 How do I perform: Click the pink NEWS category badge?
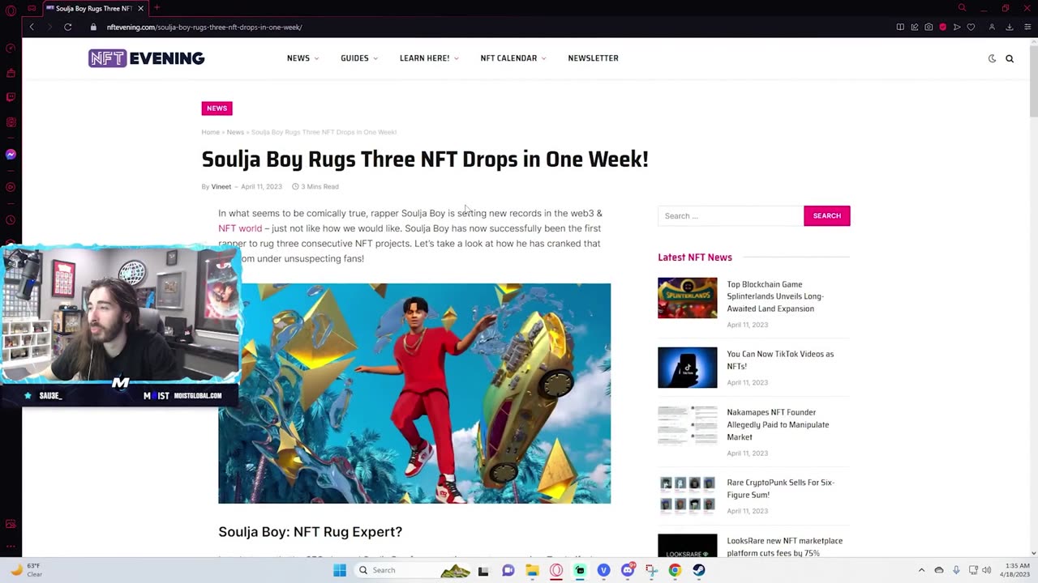point(217,109)
